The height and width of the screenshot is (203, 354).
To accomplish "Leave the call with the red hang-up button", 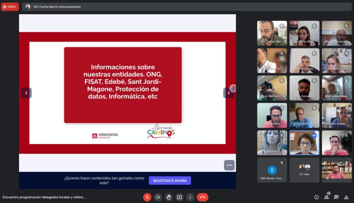I will click(203, 197).
